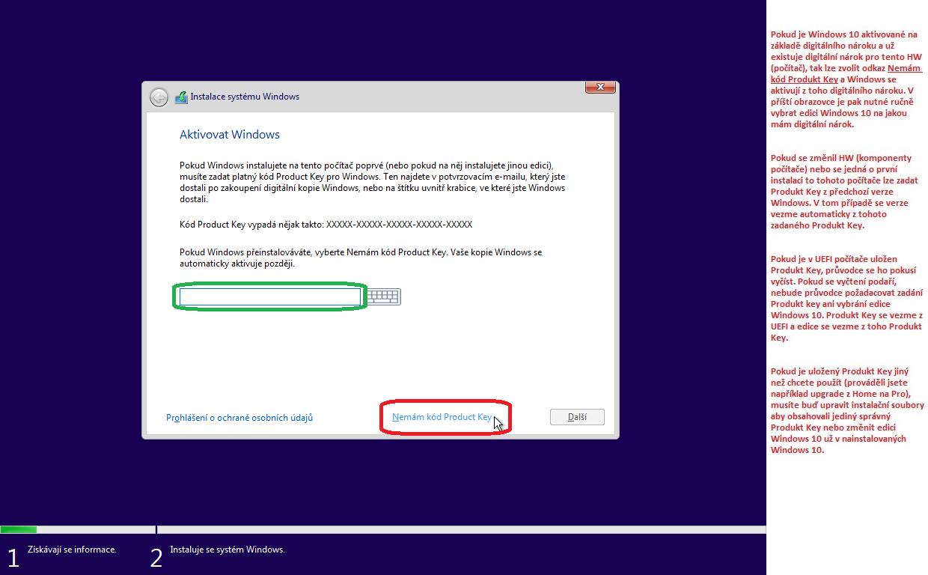
Task: Click the back arrow in setup dialog
Action: click(x=159, y=97)
